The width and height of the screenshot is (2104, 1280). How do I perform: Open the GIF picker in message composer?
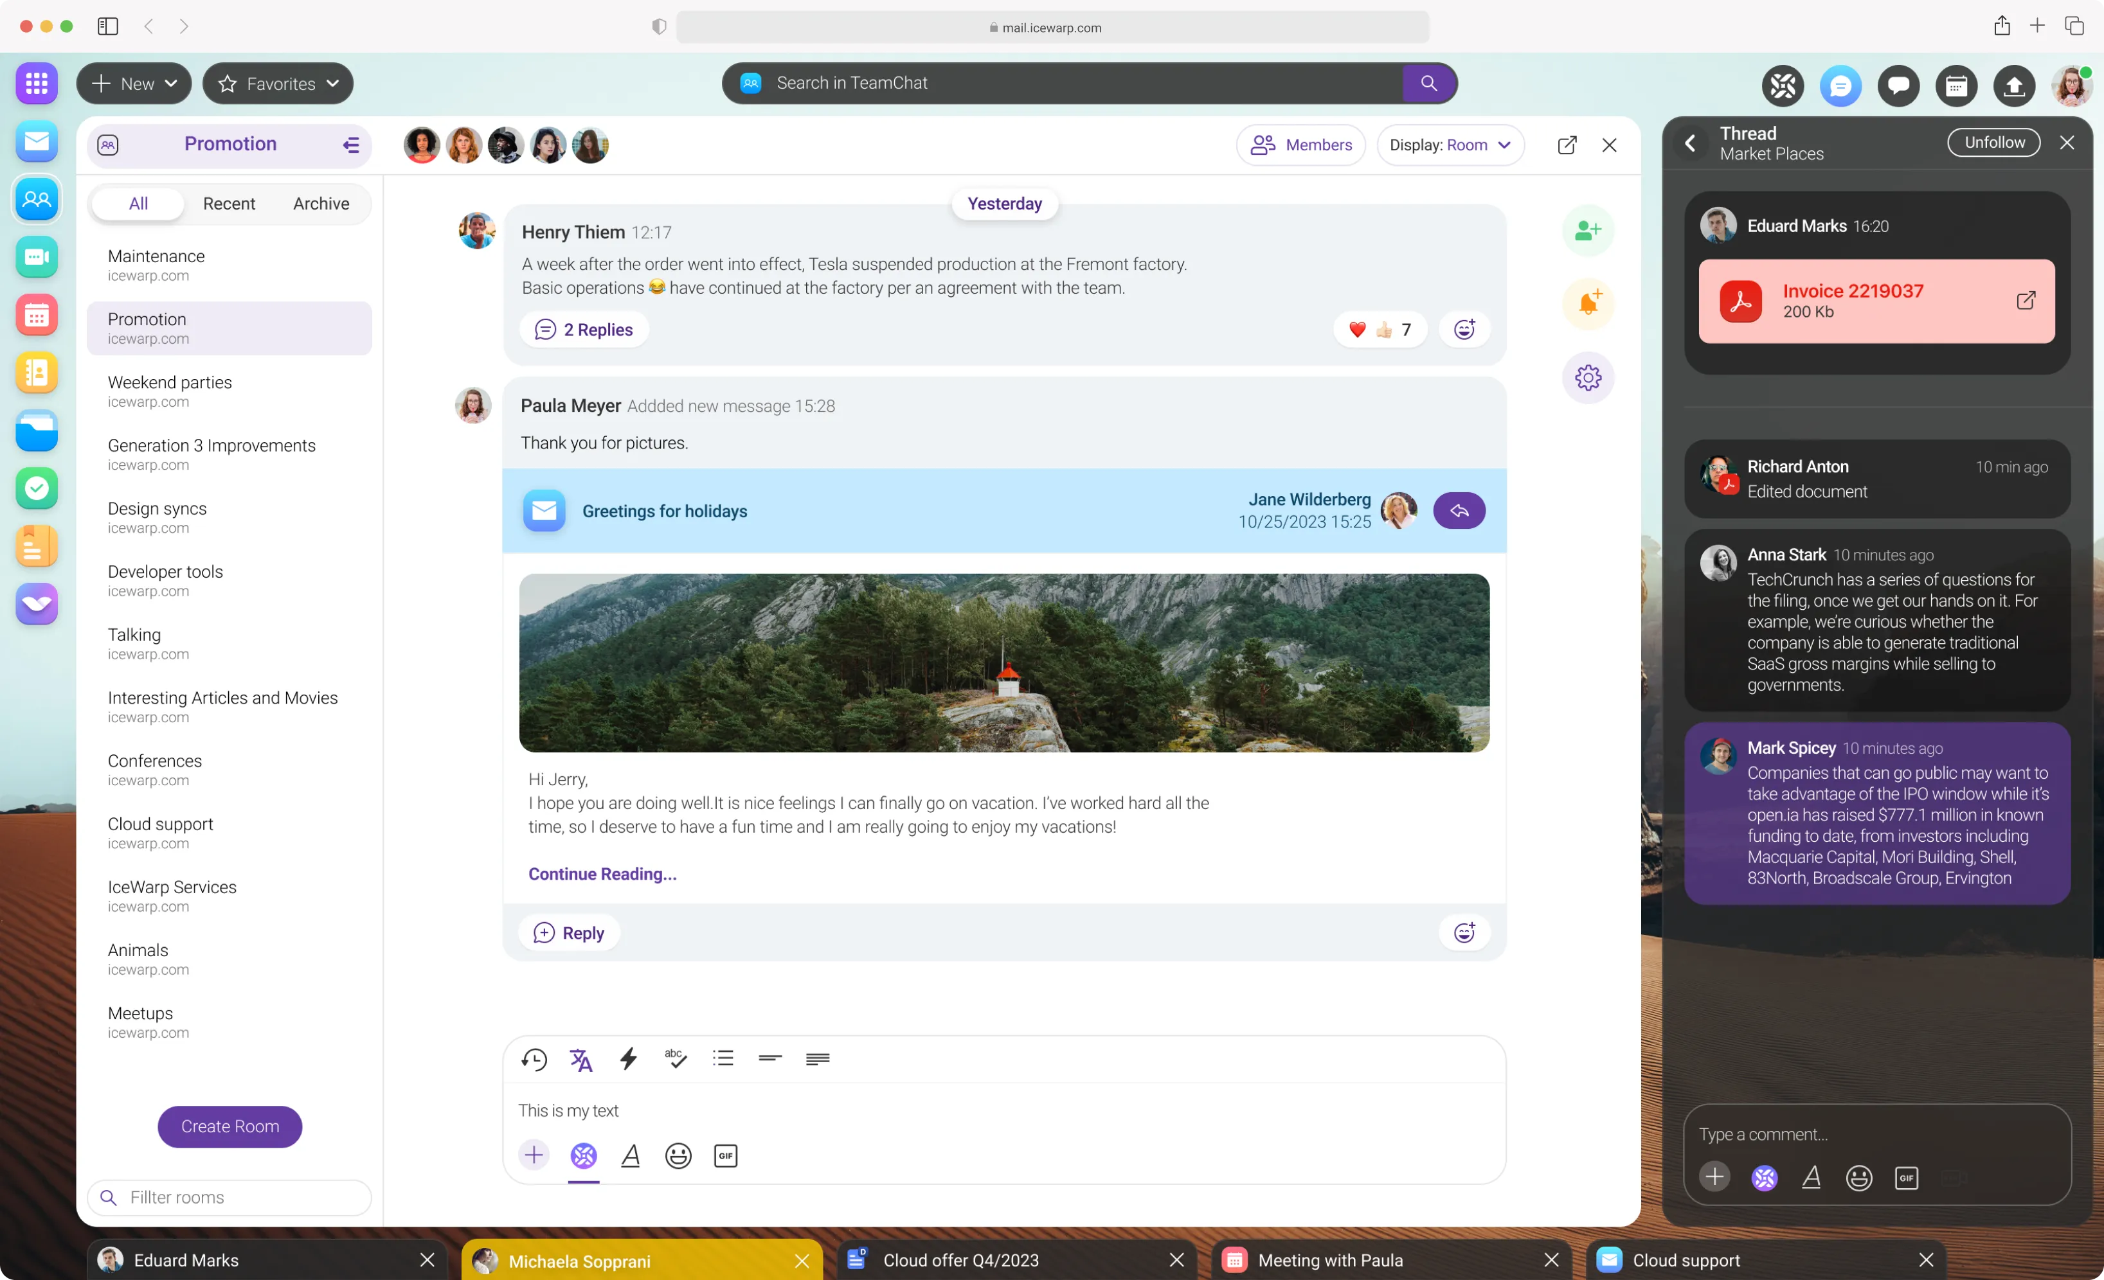pos(725,1155)
